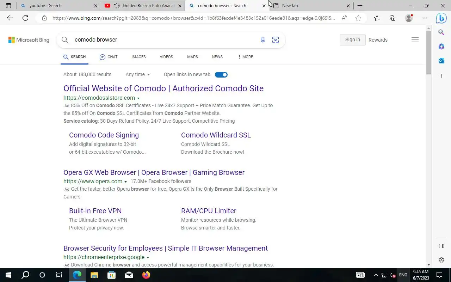Open File Explorer from taskbar

tap(94, 275)
